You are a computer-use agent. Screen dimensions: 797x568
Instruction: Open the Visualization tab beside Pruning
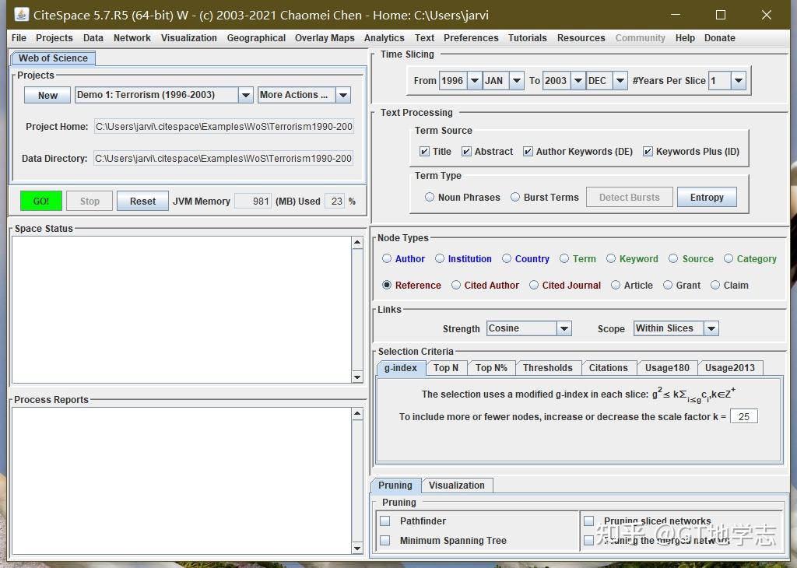click(456, 486)
